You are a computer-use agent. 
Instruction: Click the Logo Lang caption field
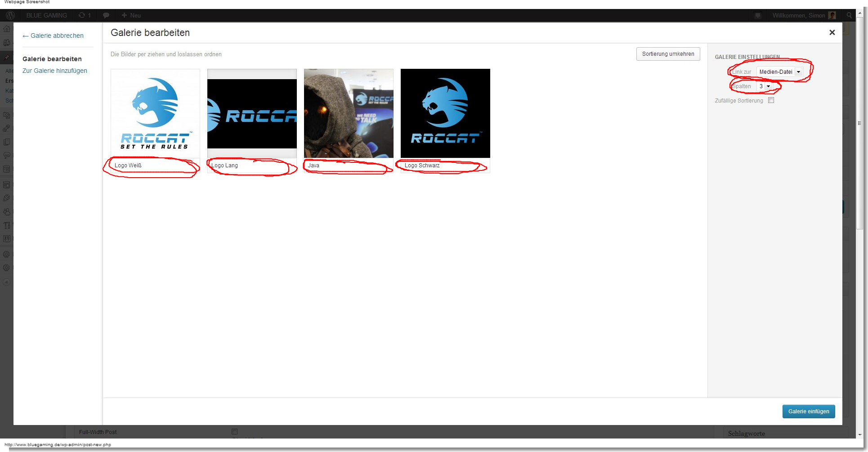(x=252, y=166)
